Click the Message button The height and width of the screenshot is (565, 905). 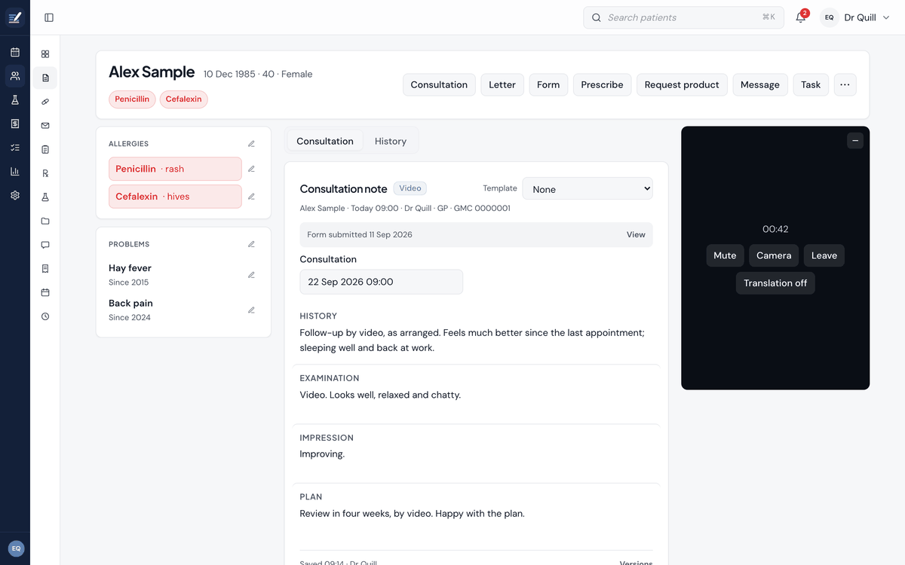[760, 84]
